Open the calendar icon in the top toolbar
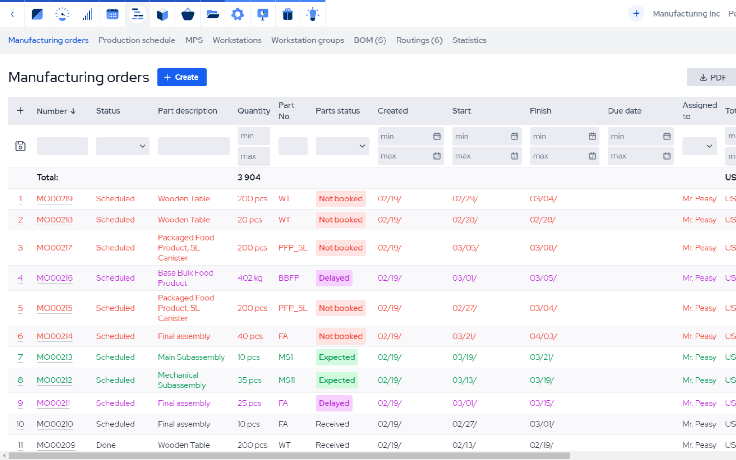The width and height of the screenshot is (736, 460). pos(112,14)
